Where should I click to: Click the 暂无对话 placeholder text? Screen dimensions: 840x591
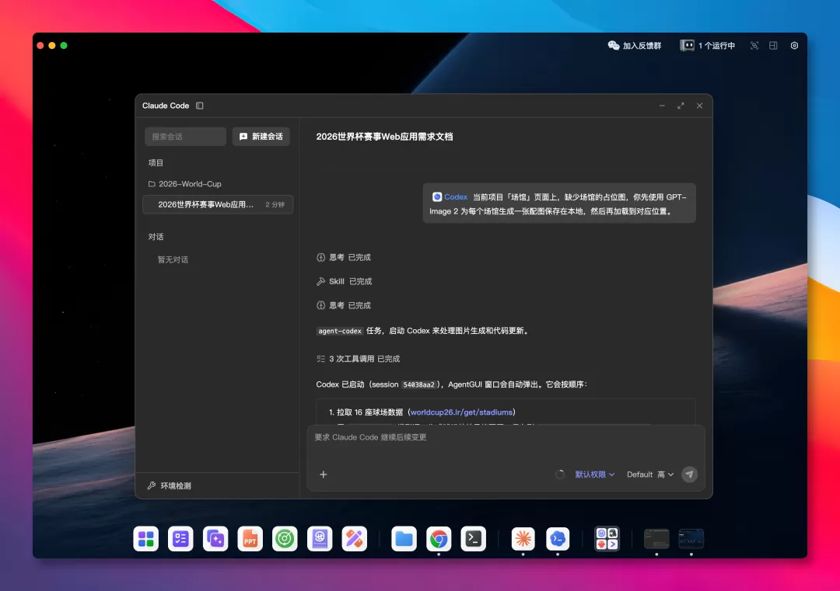coord(173,260)
